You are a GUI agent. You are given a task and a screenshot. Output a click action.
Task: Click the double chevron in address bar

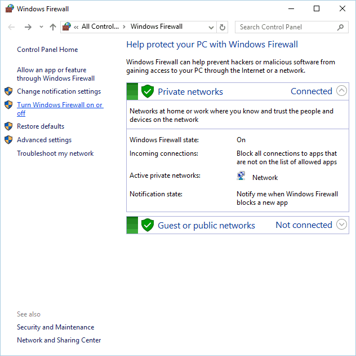(76, 27)
